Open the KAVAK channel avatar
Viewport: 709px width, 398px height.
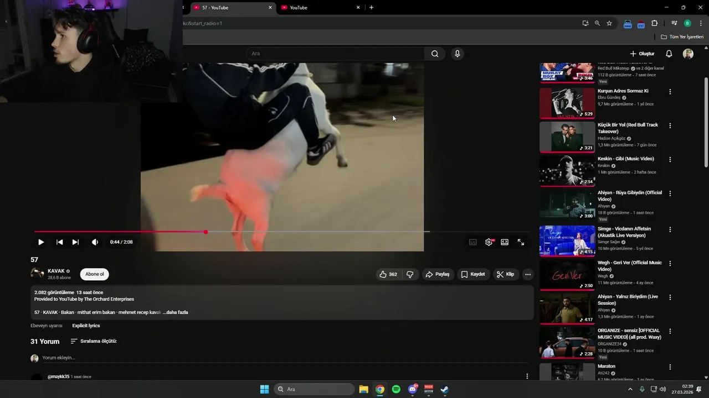pyautogui.click(x=37, y=274)
